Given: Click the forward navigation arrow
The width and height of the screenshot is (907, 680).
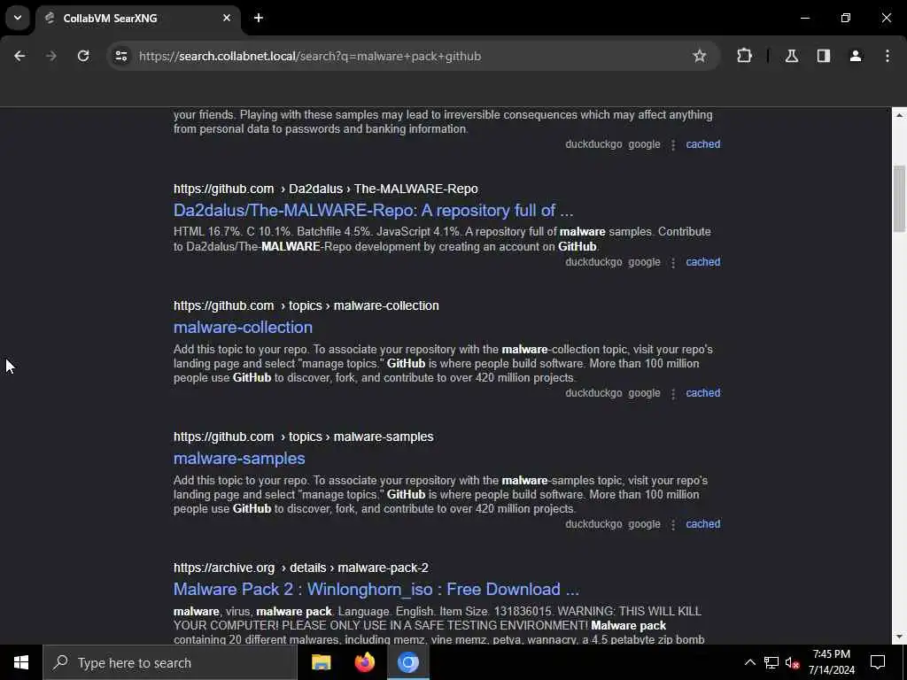Looking at the screenshot, I should pyautogui.click(x=51, y=56).
